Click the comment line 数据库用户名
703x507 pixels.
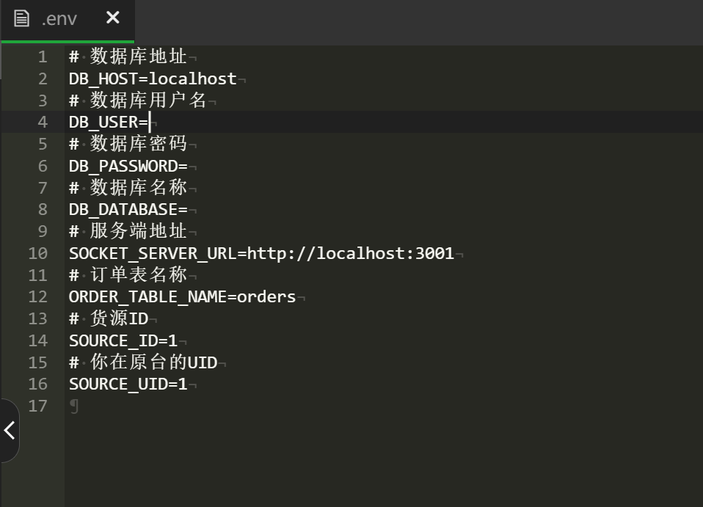click(148, 101)
